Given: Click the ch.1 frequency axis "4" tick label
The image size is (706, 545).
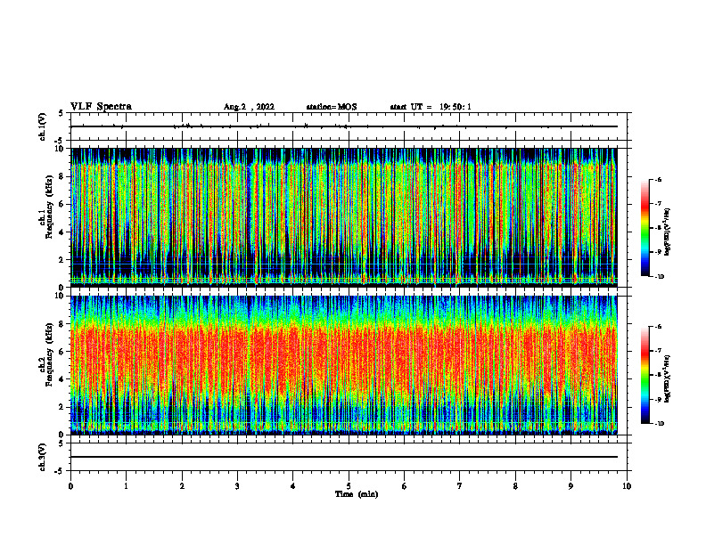Looking at the screenshot, I should (x=62, y=232).
